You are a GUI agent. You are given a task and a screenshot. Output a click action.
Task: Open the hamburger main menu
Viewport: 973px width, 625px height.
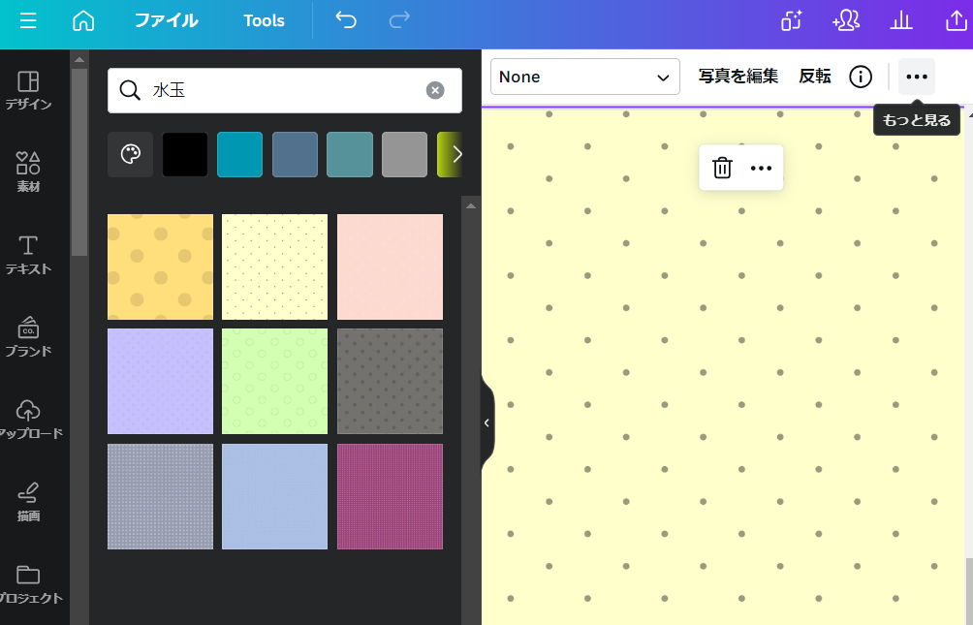[28, 20]
